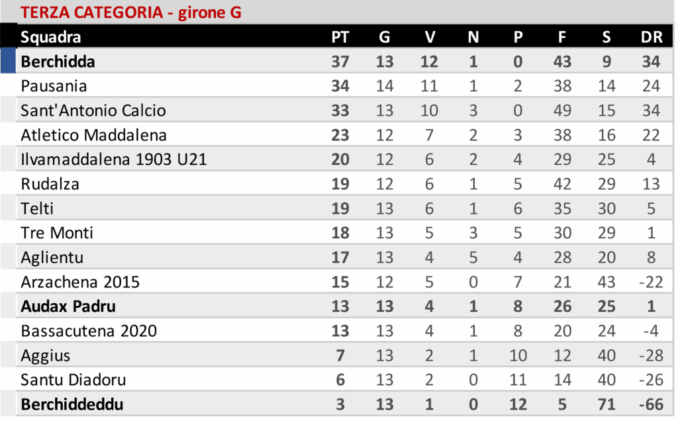678x421 pixels.
Task: Click the TERZA CATEGORIA girone G title
Action: click(130, 13)
